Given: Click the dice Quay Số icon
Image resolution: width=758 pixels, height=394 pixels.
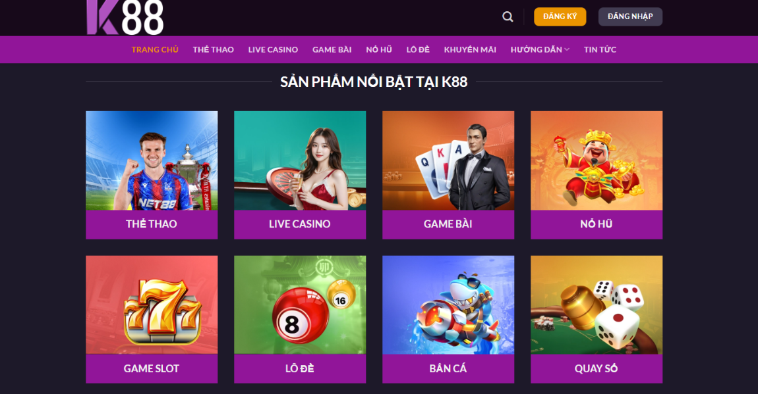Looking at the screenshot, I should click(x=597, y=305).
